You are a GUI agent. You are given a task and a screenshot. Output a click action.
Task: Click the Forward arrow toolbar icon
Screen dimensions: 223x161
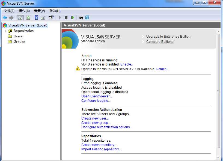(11, 18)
